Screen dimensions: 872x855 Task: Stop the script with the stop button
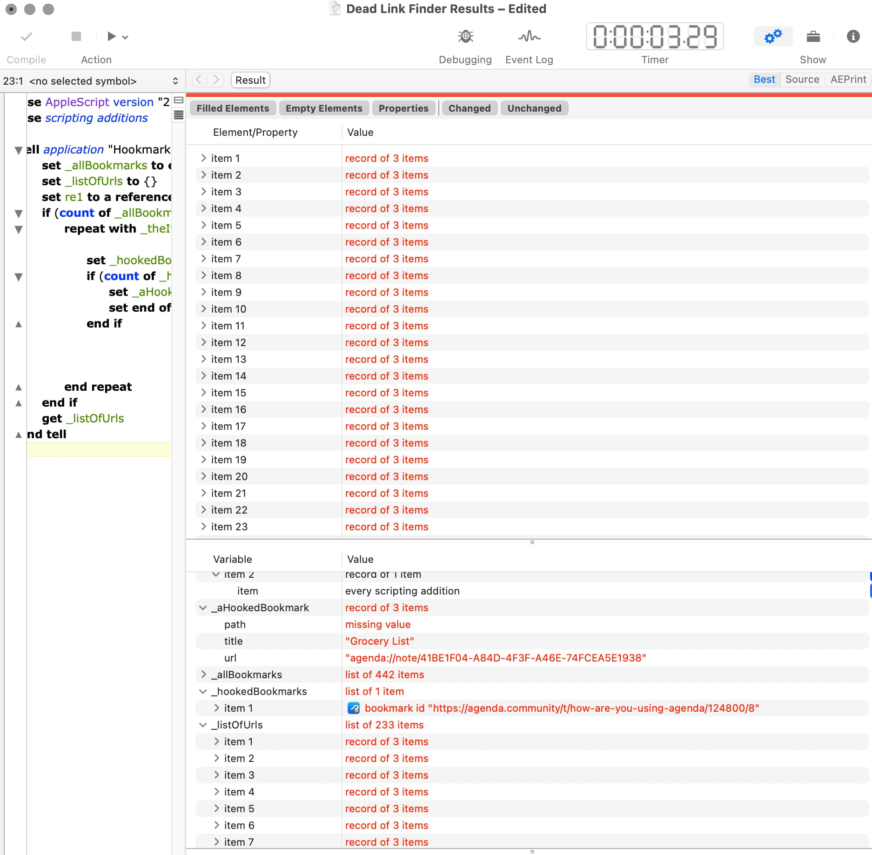[76, 36]
